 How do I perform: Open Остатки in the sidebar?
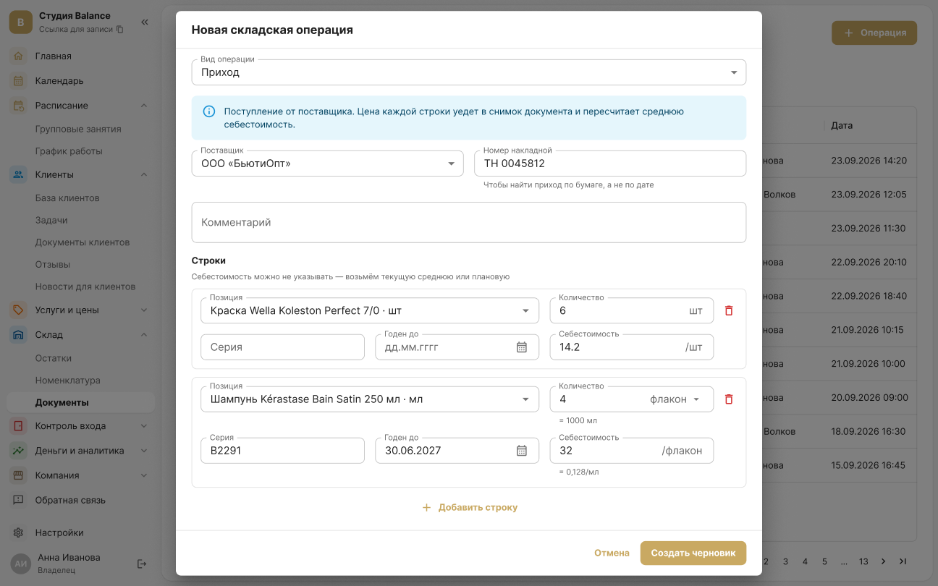pos(54,358)
